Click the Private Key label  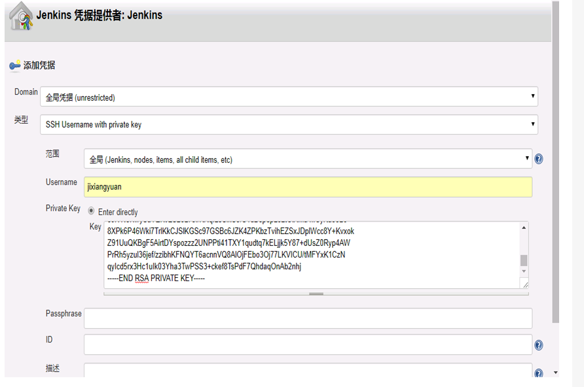63,209
